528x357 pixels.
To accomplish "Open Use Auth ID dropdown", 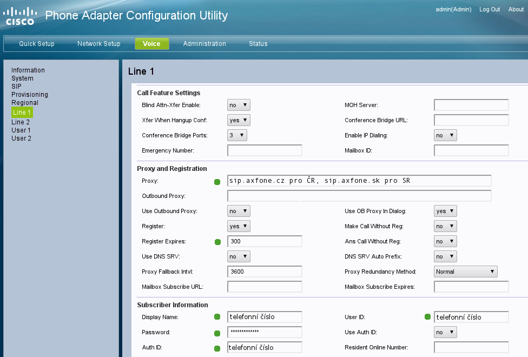I will [x=445, y=332].
